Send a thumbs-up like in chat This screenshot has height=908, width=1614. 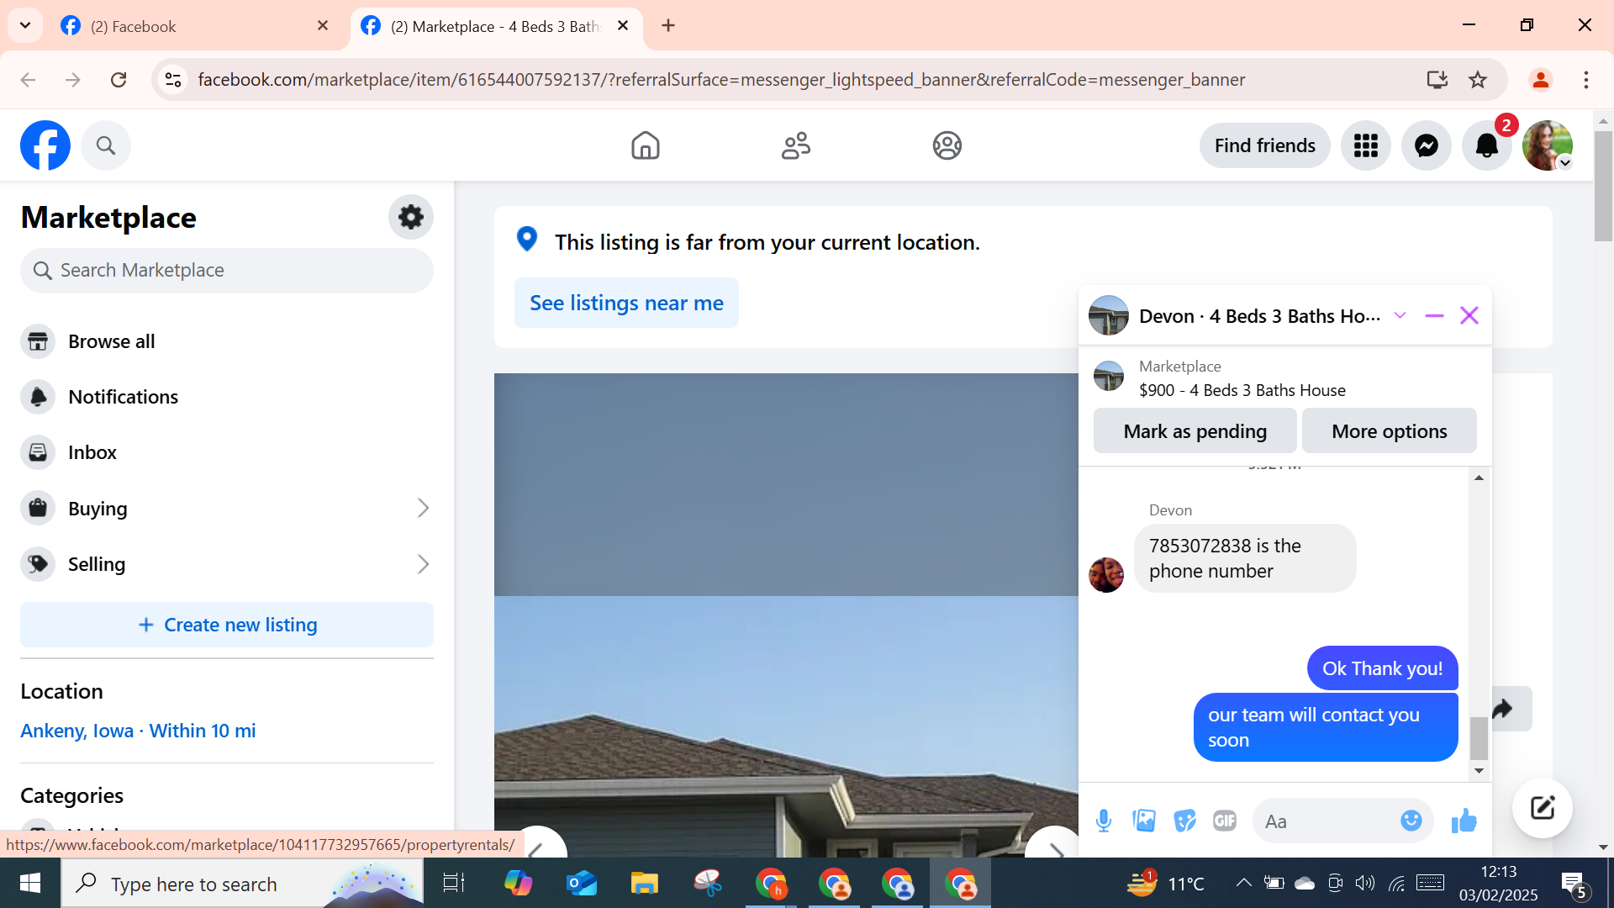[x=1464, y=821]
